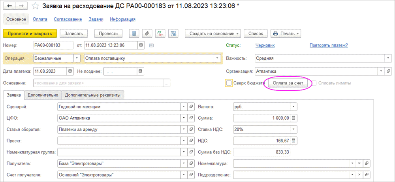The height and width of the screenshot is (182, 395).
Task: Open calculator for Сумма field
Action: (293, 118)
